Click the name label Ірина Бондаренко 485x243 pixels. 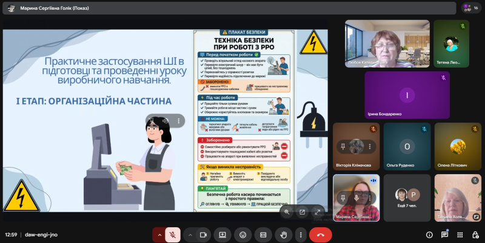coord(384,114)
